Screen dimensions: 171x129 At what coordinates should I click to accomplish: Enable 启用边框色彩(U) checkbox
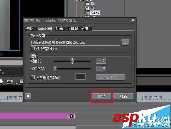pos(33,77)
